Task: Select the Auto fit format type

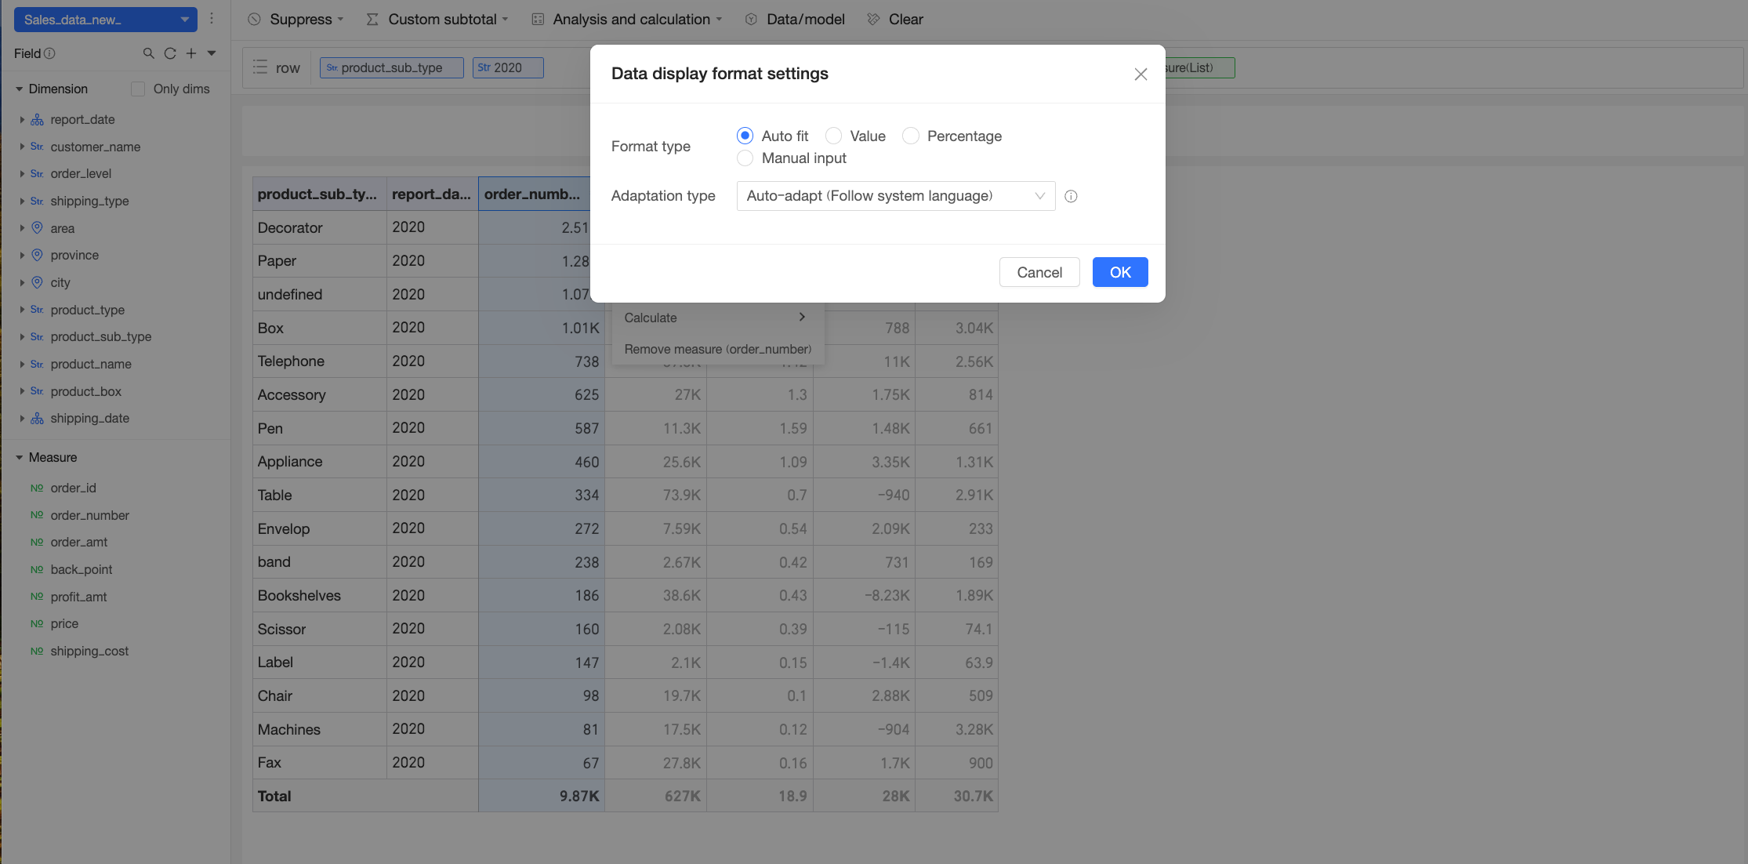Action: coord(745,136)
